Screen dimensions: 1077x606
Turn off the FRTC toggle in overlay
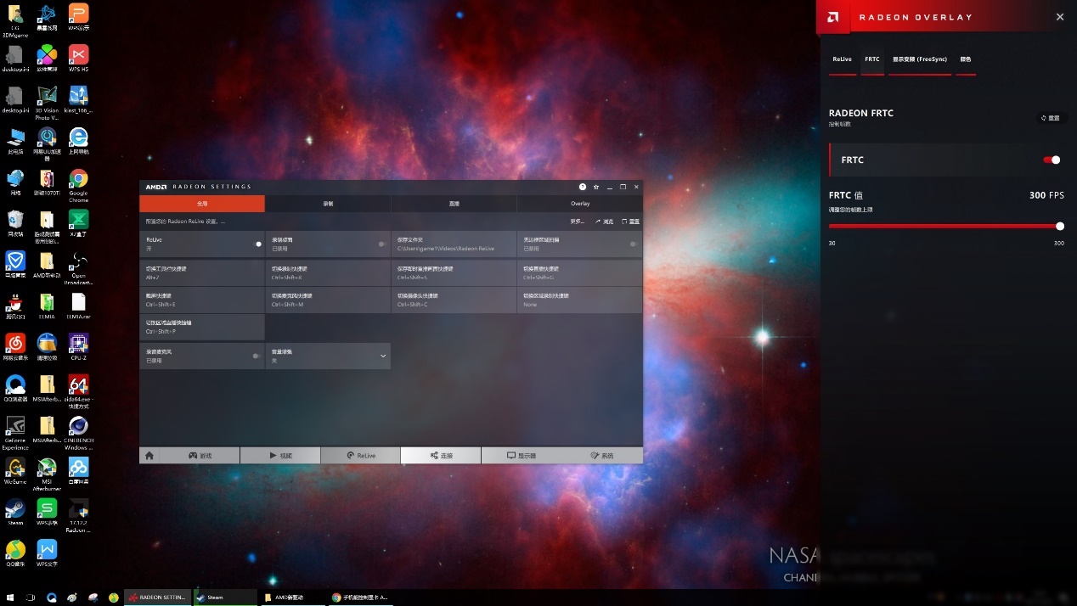[1052, 160]
